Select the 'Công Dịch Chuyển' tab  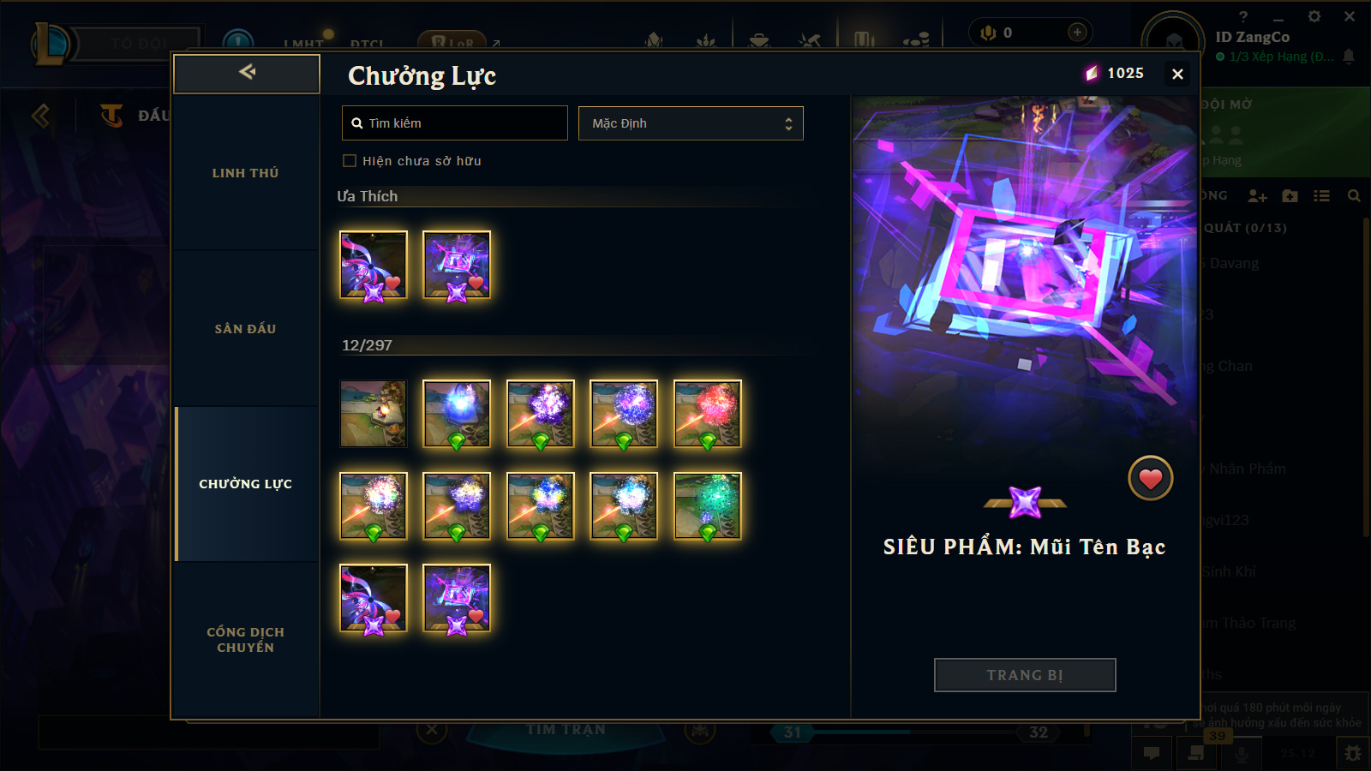pyautogui.click(x=246, y=640)
